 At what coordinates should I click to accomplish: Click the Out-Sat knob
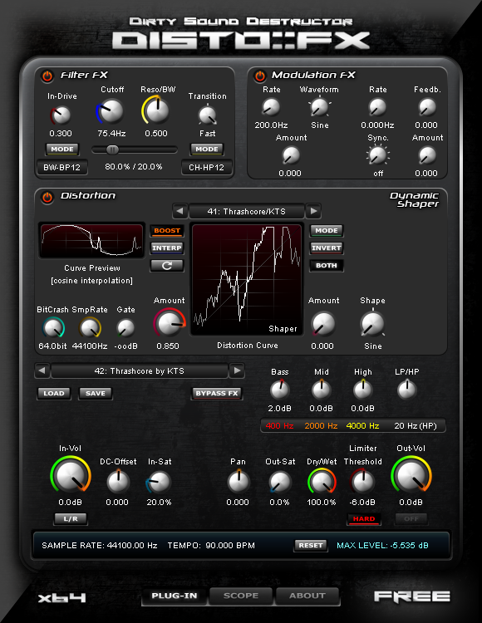coord(280,481)
